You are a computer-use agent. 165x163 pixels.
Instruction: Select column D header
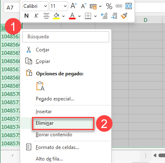point(145,20)
